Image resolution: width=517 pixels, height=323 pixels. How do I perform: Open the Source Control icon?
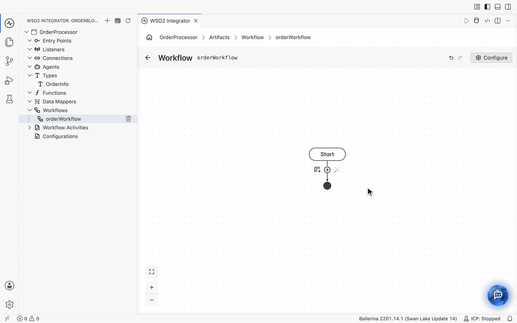[9, 61]
